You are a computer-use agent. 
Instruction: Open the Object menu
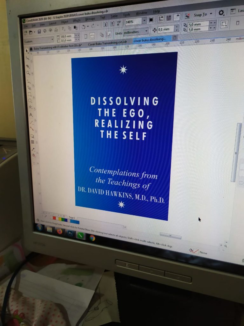pyautogui.click(x=64, y=22)
